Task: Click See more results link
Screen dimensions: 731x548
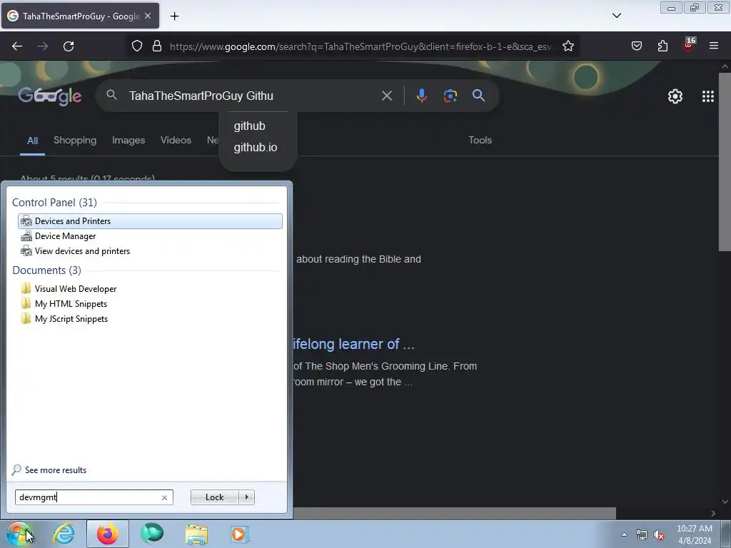Action: coord(49,470)
